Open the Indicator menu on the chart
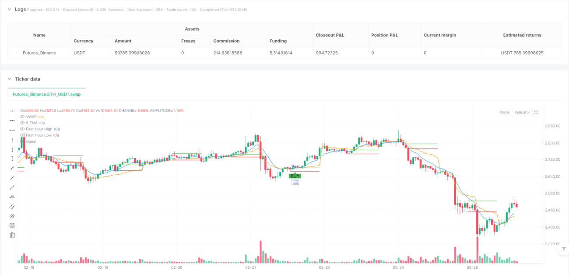 (522, 113)
